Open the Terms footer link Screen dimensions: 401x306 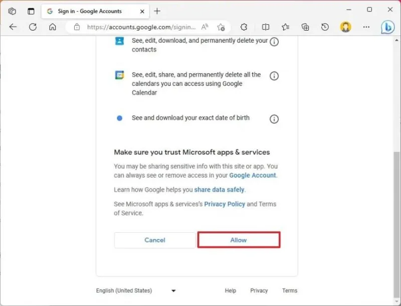point(290,290)
